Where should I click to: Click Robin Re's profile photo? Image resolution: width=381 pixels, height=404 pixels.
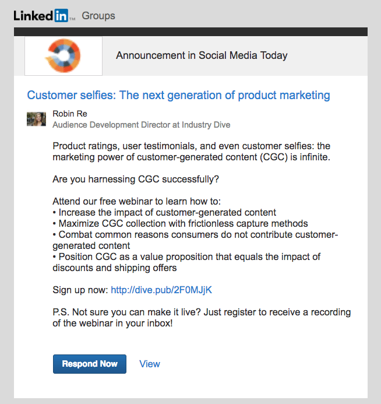coord(36,119)
